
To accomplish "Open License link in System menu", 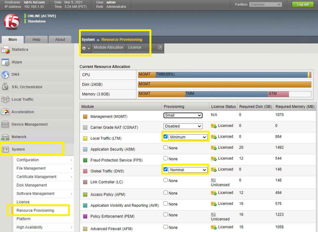I will click(x=23, y=202).
